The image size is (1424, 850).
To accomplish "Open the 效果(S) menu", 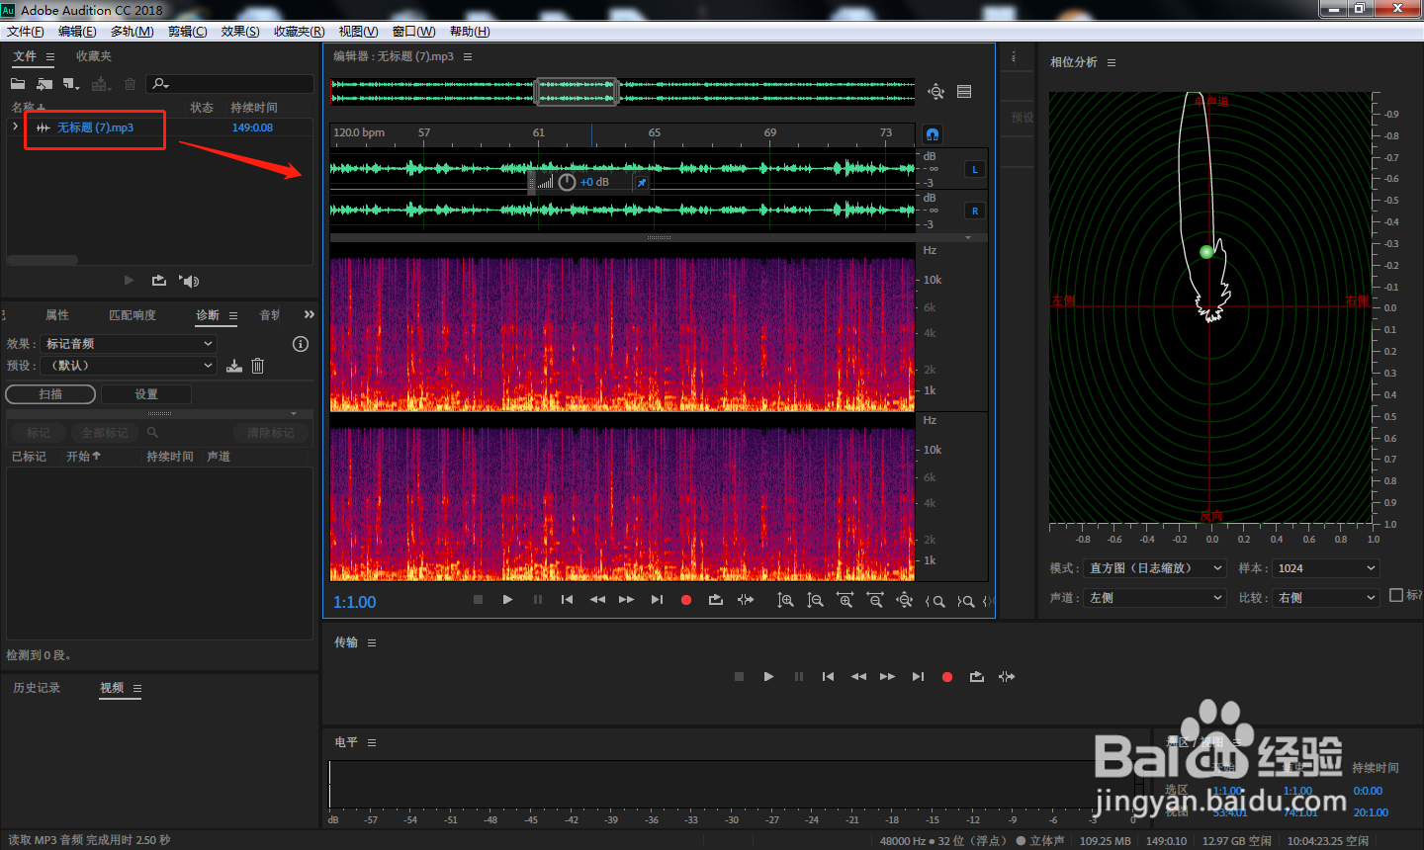I will [240, 32].
